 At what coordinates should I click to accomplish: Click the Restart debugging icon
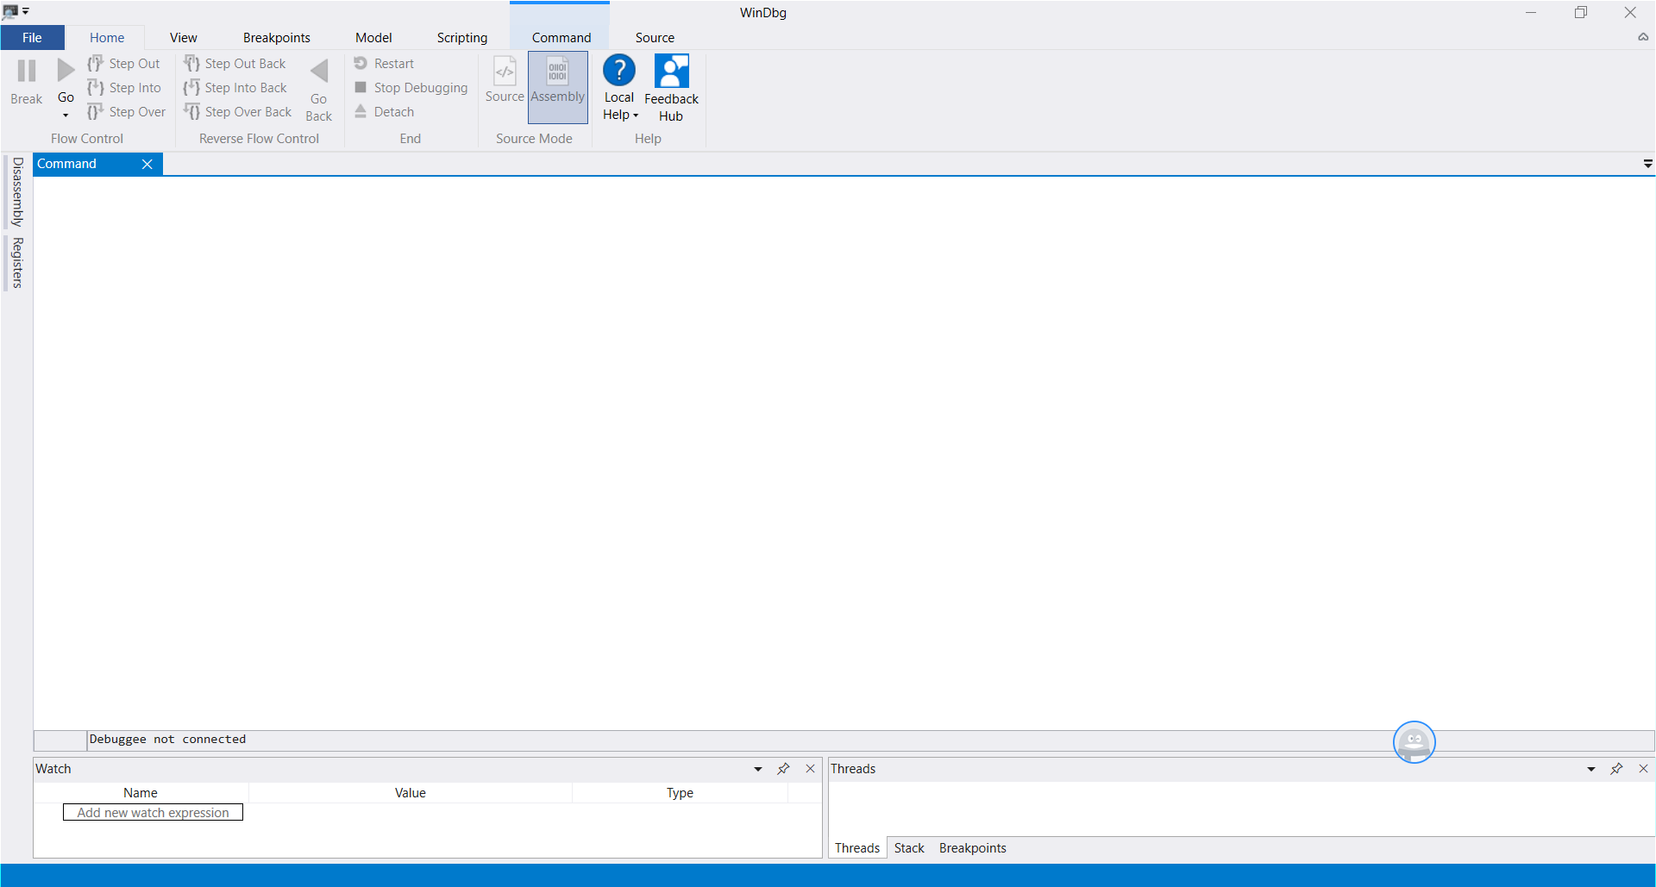[x=361, y=63]
